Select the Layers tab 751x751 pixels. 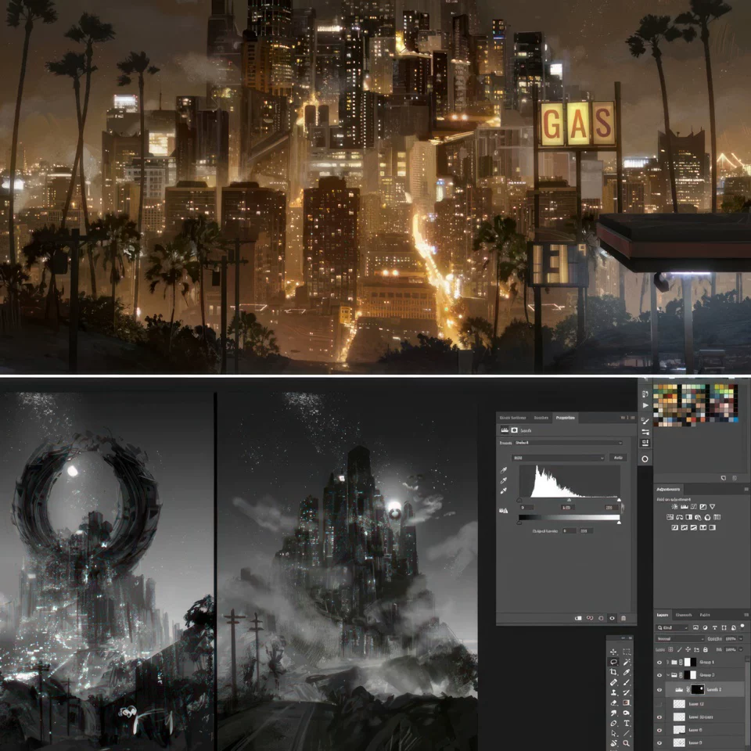point(663,615)
